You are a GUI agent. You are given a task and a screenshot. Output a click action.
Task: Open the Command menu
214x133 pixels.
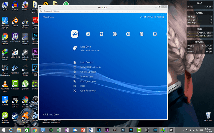[x=48, y=11]
